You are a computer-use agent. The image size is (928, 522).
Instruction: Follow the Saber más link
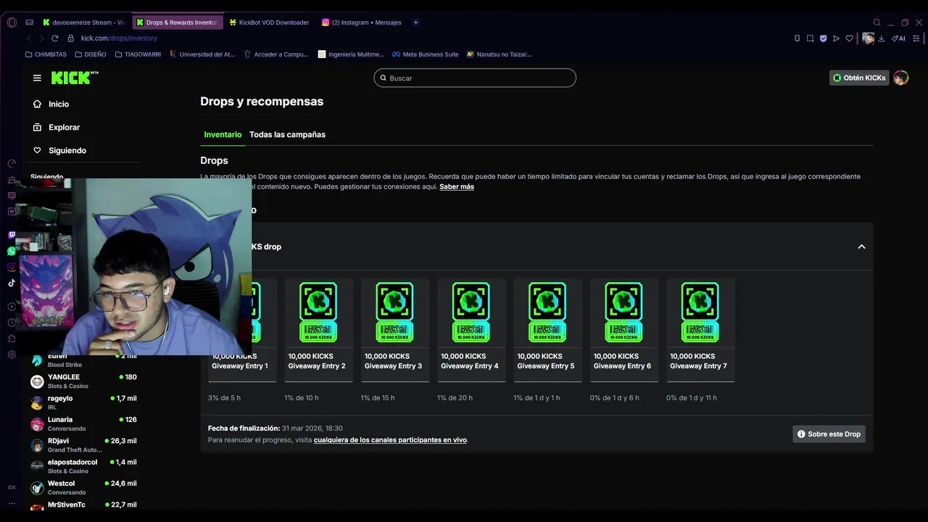[457, 187]
